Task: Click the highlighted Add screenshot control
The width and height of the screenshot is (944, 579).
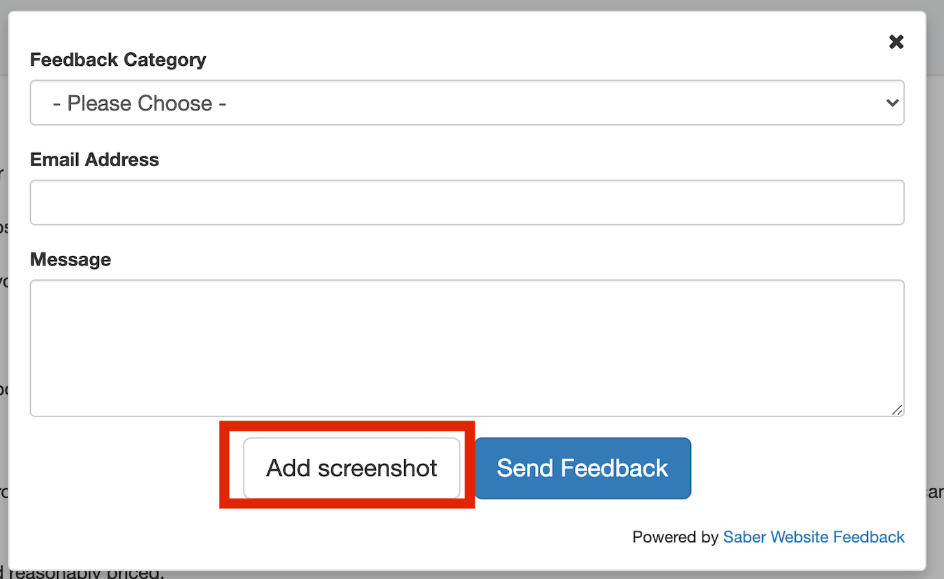Action: tap(351, 468)
